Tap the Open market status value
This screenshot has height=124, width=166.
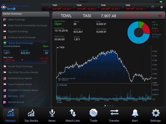(x=58, y=24)
